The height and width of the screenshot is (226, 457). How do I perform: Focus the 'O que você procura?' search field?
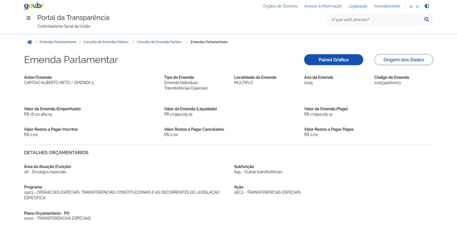[375, 20]
